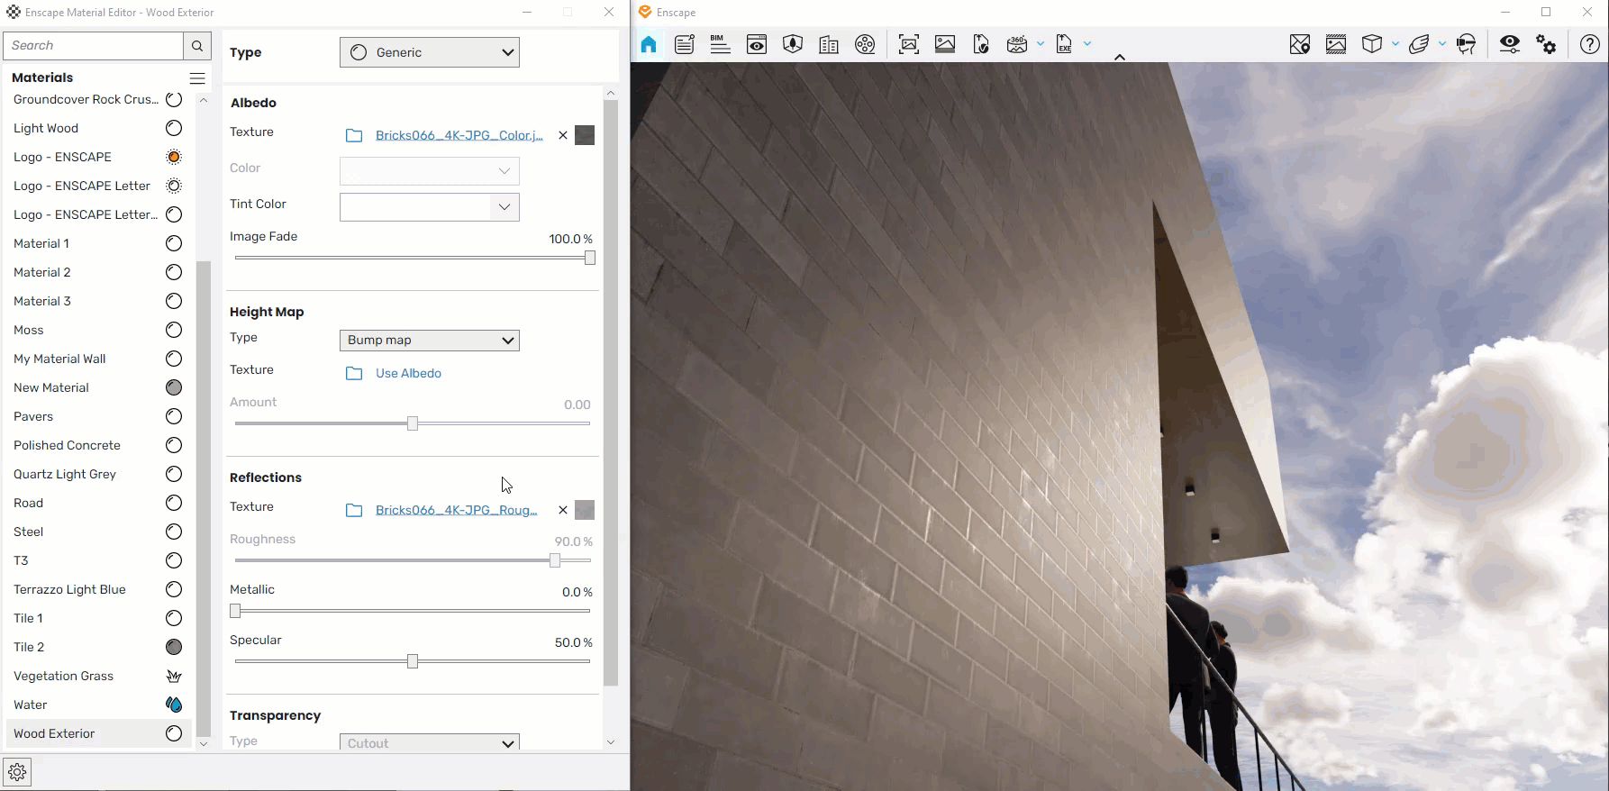
Task: Open the Enscape help question icon
Action: click(x=1590, y=44)
